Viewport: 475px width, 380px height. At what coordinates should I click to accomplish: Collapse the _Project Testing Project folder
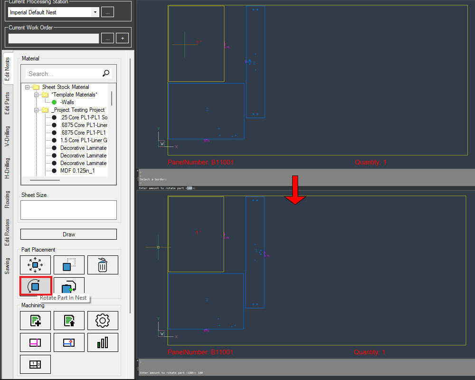[x=37, y=110]
